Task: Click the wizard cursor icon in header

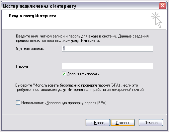Action: (x=157, y=20)
